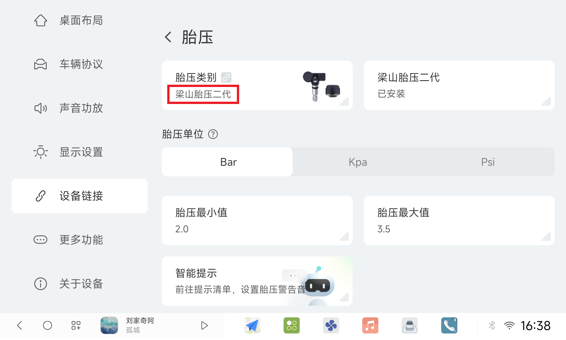Open the car vehicle app icon

[x=410, y=325]
